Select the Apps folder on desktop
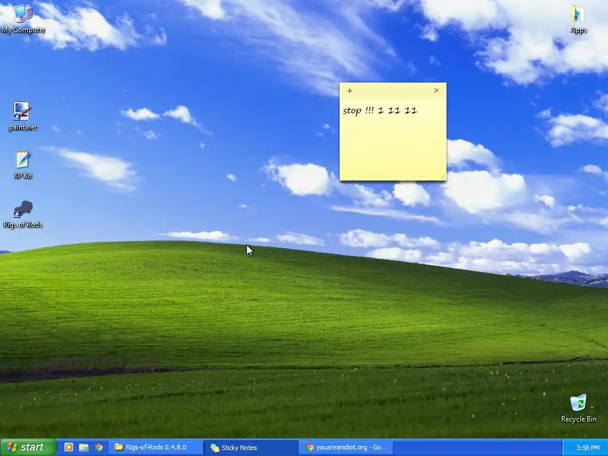 pos(578,18)
